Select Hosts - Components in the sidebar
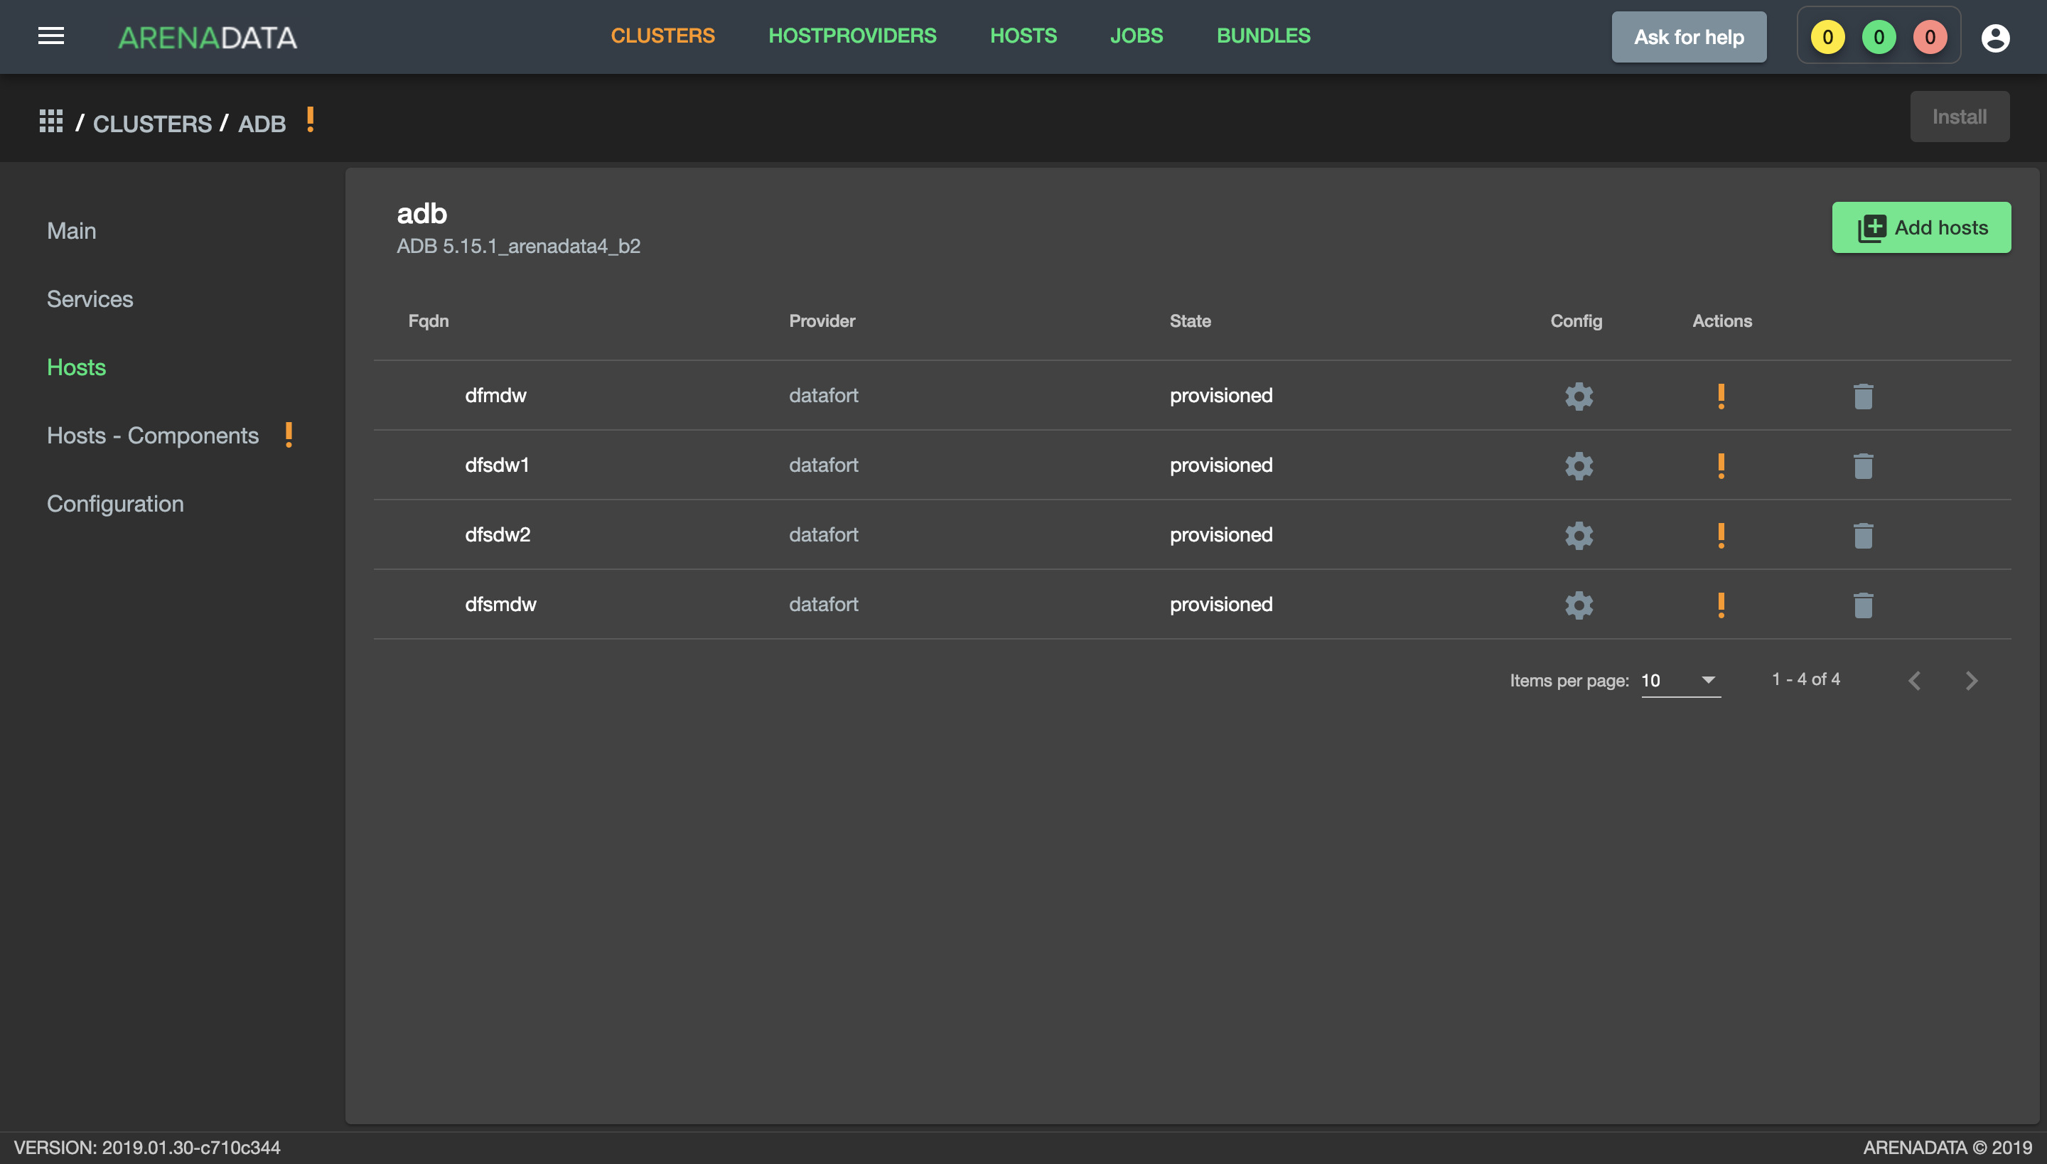 pyautogui.click(x=153, y=435)
